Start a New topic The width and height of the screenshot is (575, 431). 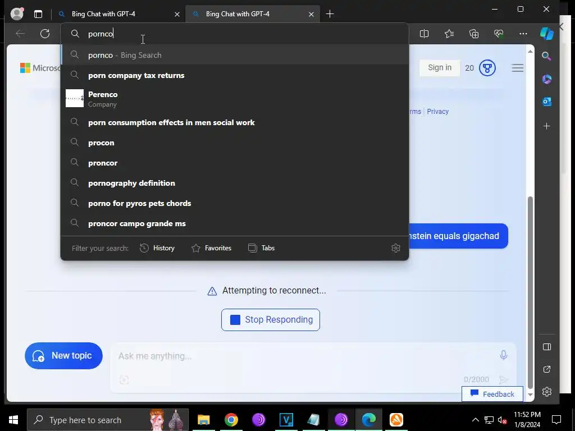pyautogui.click(x=63, y=355)
